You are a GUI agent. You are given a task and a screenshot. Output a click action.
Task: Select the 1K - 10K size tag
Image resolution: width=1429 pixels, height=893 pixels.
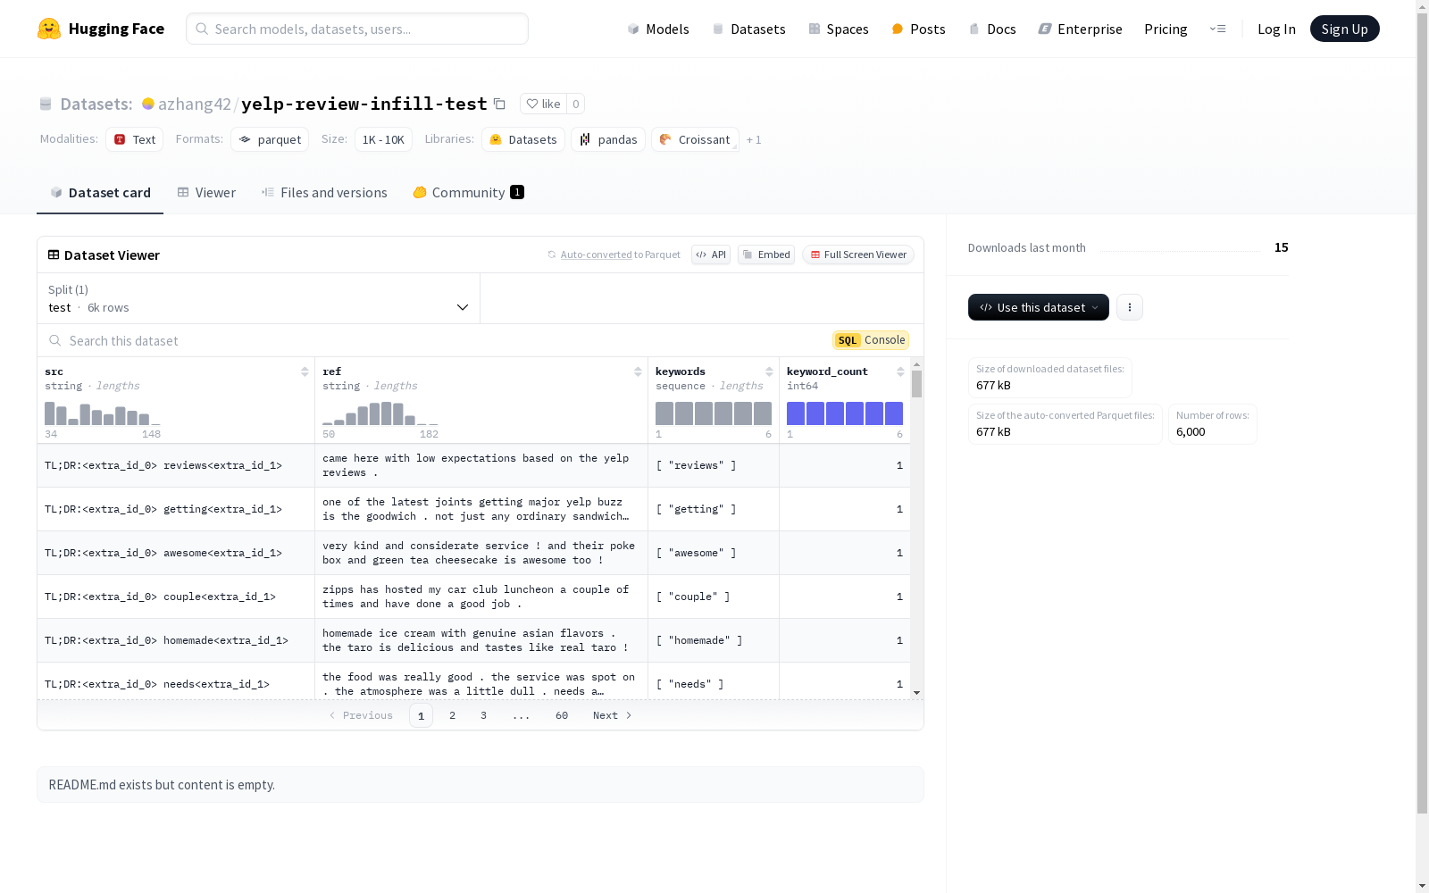(383, 139)
